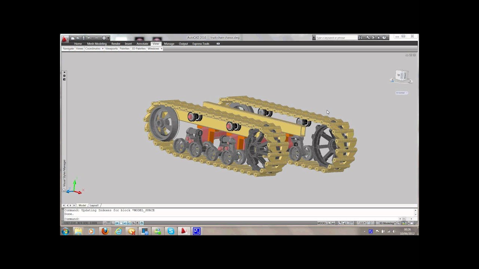
Task: Open the Unnamed UCS menu below the ViewCube
Action: [401, 93]
